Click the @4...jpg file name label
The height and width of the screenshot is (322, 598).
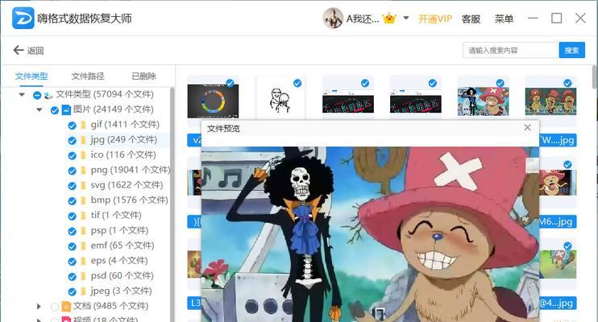coord(558,303)
